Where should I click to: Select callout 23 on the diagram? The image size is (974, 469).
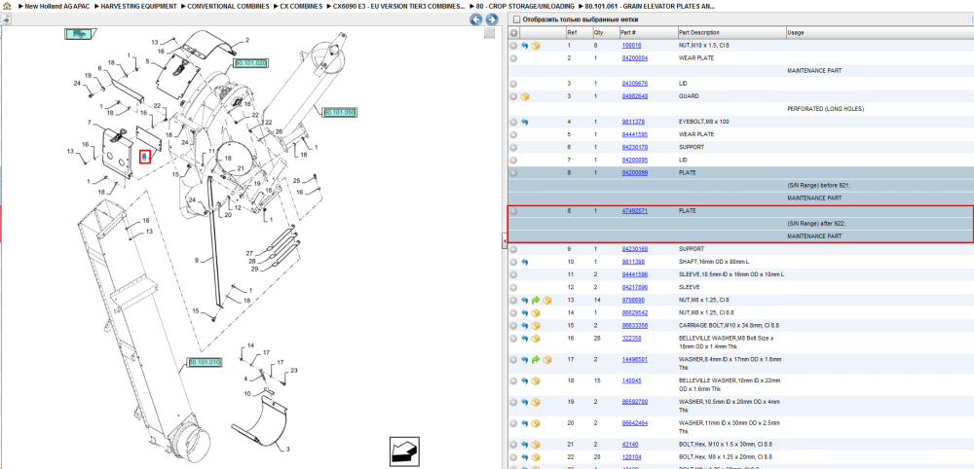click(x=294, y=371)
